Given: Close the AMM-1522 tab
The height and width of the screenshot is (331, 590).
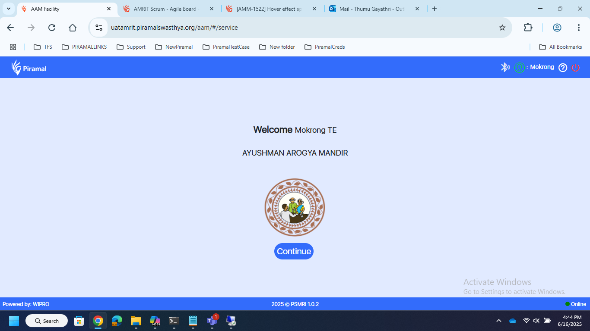Looking at the screenshot, I should click(314, 9).
